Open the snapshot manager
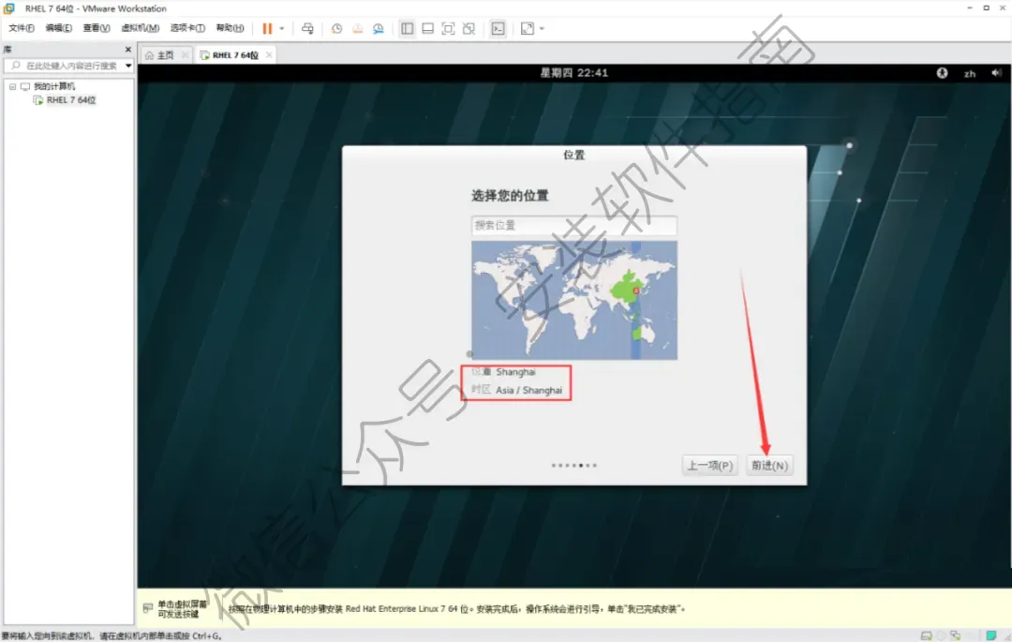This screenshot has height=642, width=1012. coord(379,28)
